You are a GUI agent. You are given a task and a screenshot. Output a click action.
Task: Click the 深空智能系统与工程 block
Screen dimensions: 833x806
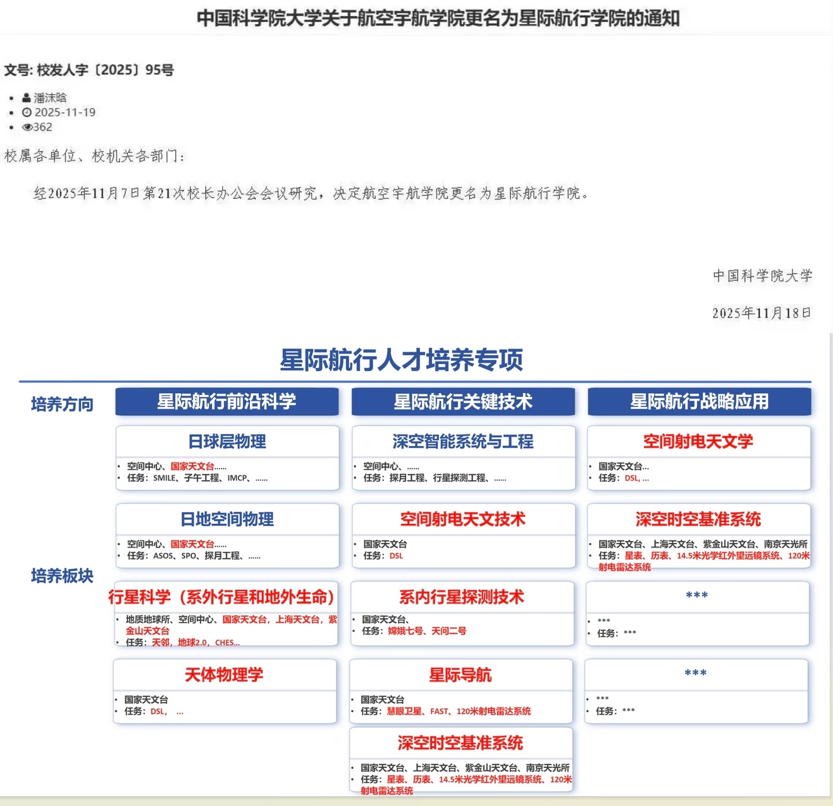pos(463,442)
